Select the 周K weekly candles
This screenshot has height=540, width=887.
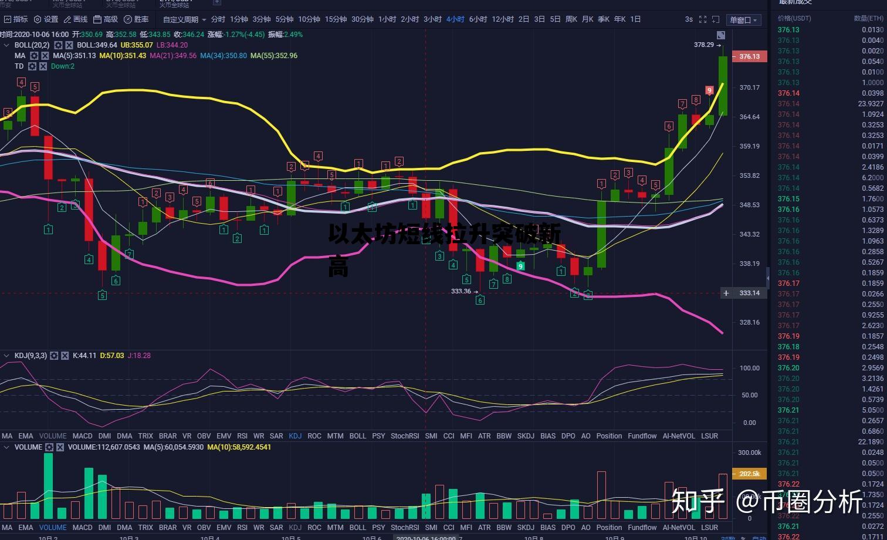pos(571,19)
